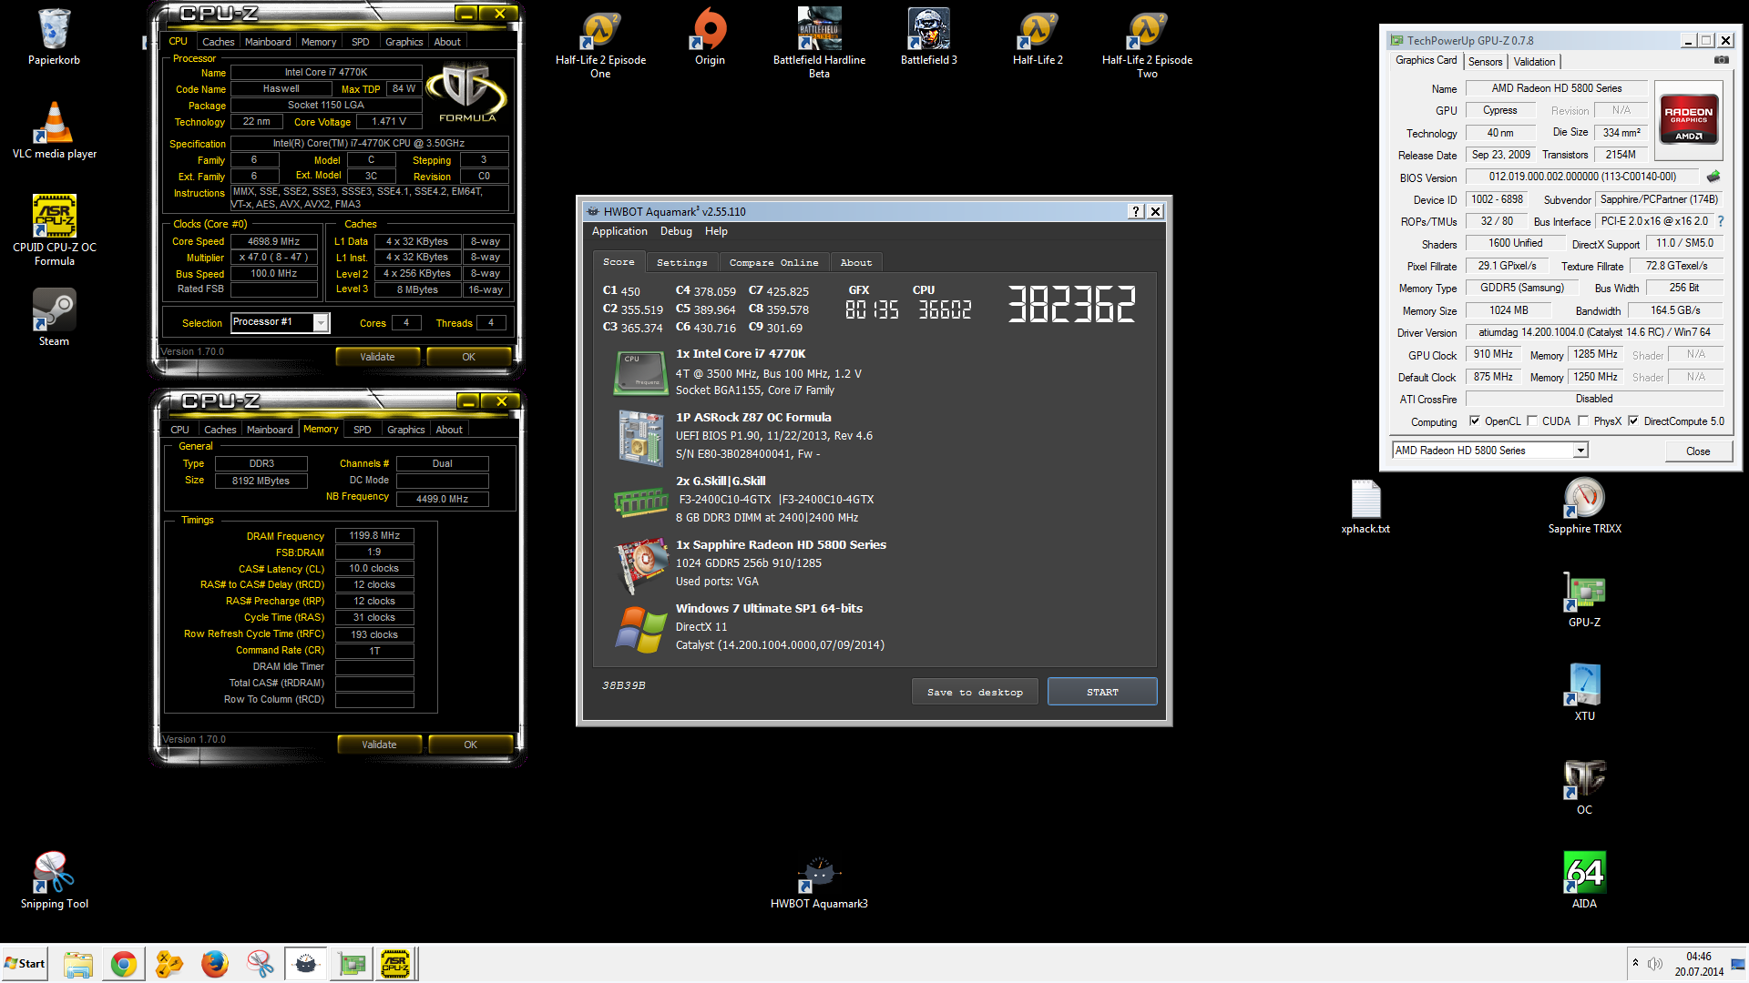The width and height of the screenshot is (1749, 983).
Task: Click the Core Speed 4698.9 MHz value
Action: (x=273, y=241)
